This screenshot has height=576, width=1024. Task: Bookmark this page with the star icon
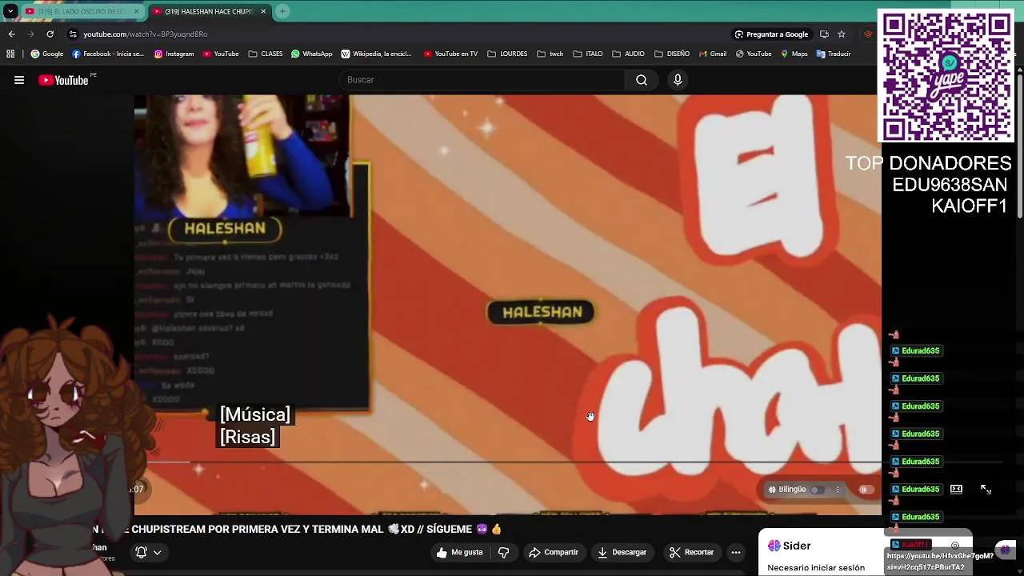[842, 34]
